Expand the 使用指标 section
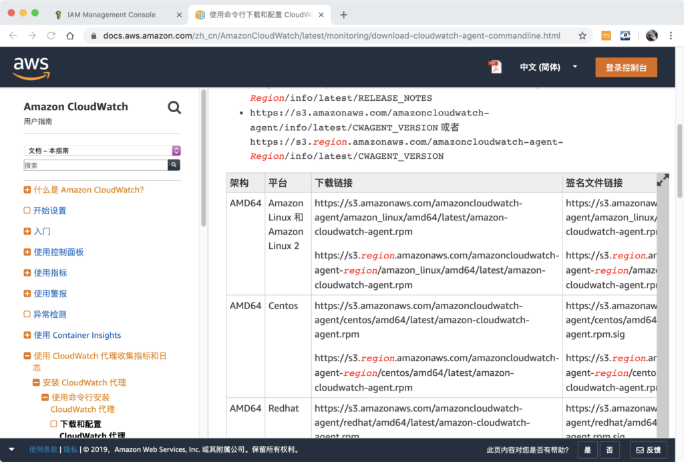The height and width of the screenshot is (462, 684). coord(27,273)
